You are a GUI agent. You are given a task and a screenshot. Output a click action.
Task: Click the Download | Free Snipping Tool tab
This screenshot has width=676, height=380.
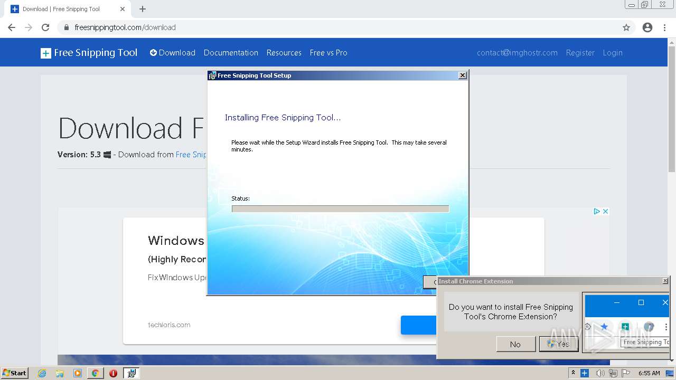(67, 9)
